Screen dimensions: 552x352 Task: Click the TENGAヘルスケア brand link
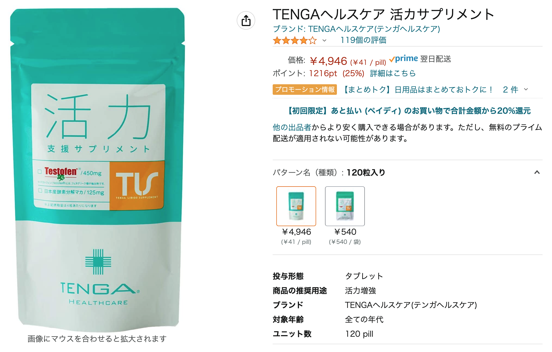[x=357, y=29]
